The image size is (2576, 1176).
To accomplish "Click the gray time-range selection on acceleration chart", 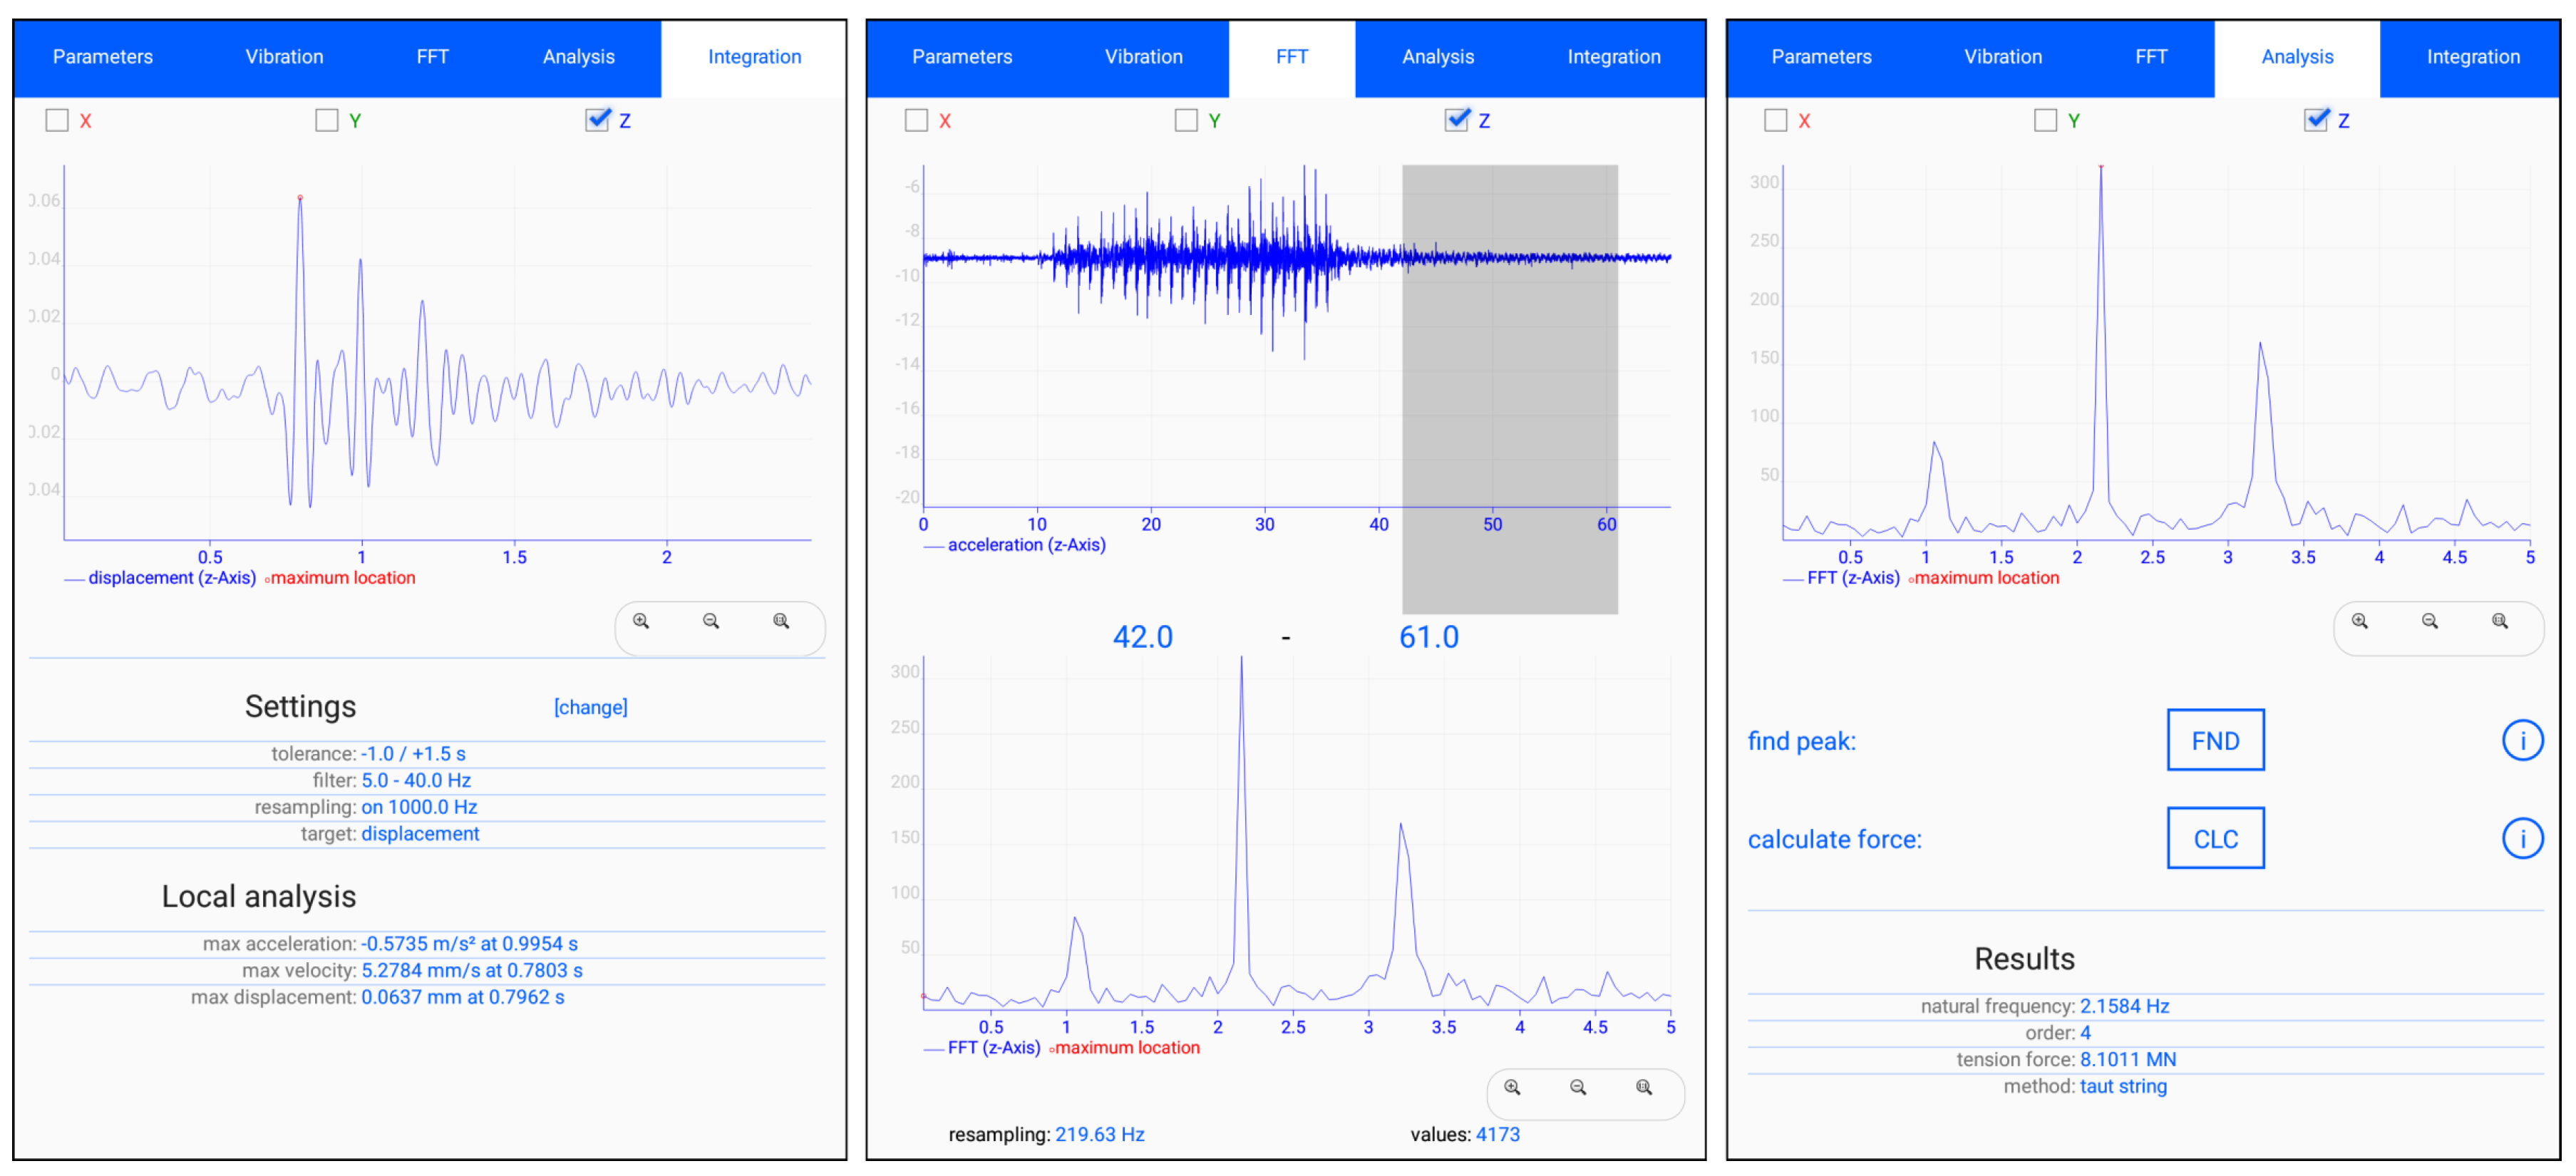I will 1509,390.
